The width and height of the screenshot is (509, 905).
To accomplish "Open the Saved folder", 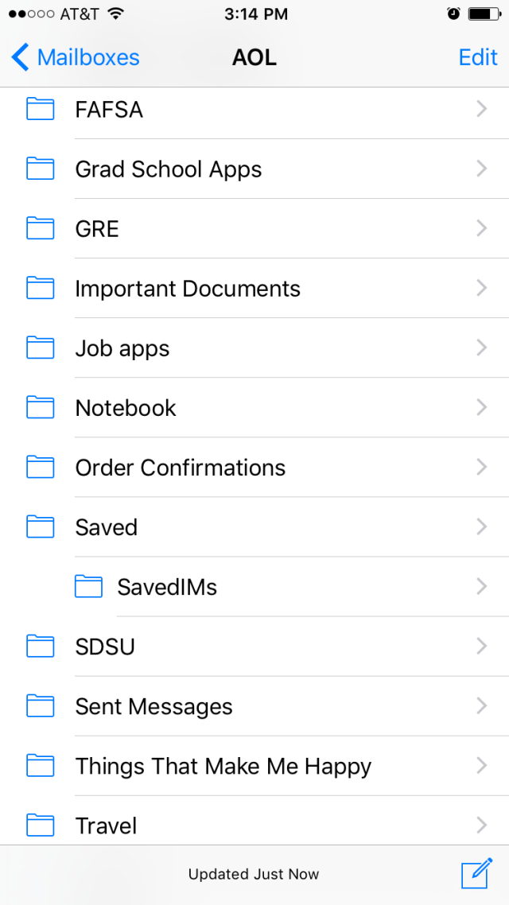I will click(107, 527).
